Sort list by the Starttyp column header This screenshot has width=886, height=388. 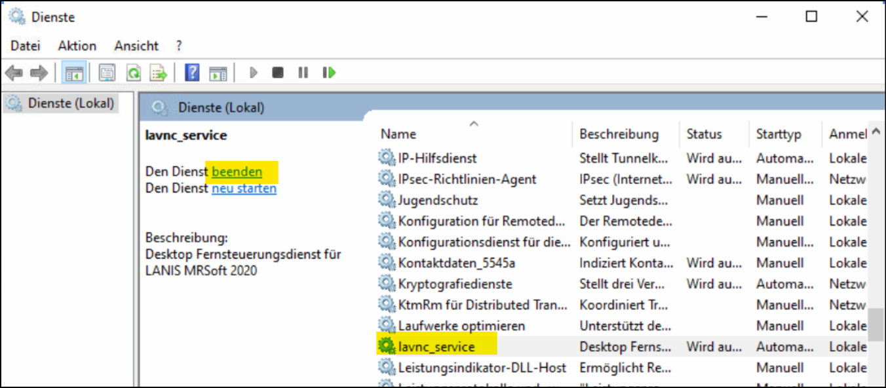coord(779,134)
